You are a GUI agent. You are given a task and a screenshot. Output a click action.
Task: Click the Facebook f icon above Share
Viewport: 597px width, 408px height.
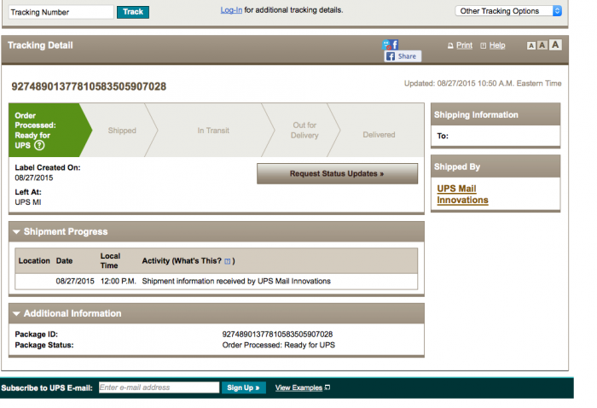click(x=395, y=44)
